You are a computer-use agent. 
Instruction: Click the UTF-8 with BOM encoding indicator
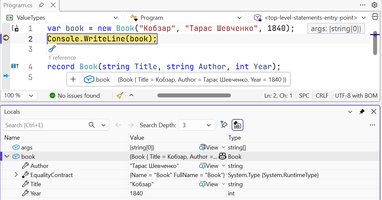356,96
